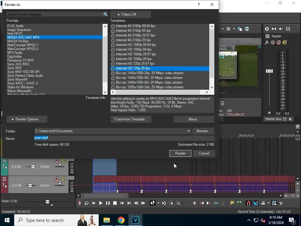Go to start of the project

pyautogui.click(x=122, y=203)
